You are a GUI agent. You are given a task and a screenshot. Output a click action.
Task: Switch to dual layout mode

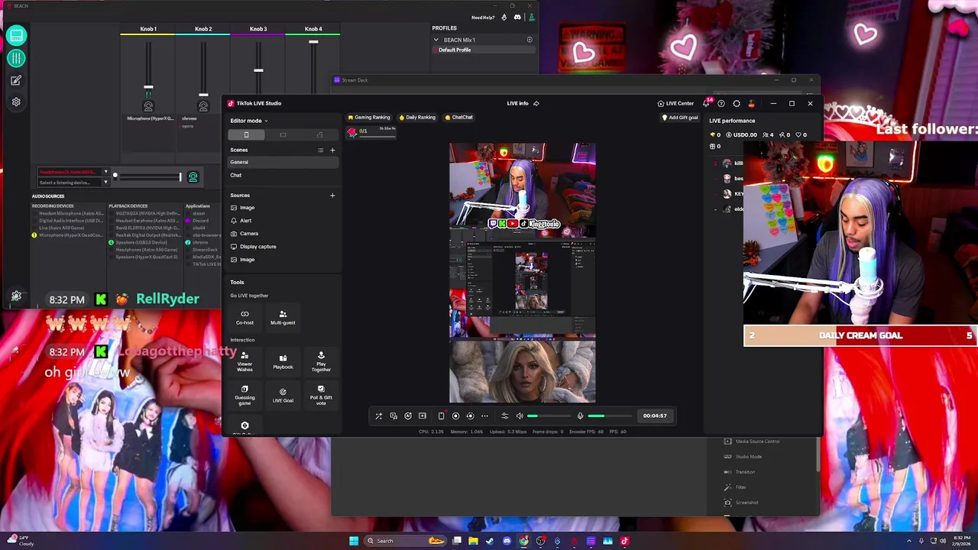pos(319,134)
